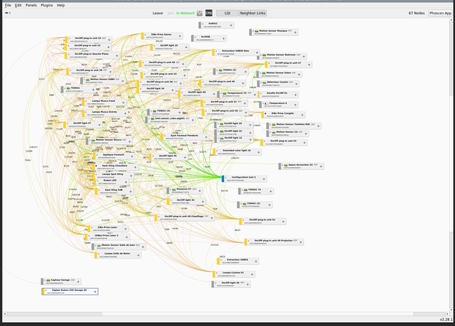Click yellow bar on On/Off plug-in unit 47
This screenshot has width=455, height=326.
[x=266, y=65]
